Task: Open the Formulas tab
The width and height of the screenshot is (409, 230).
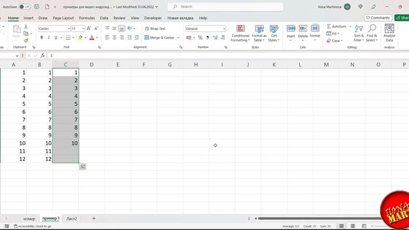Action: pos(87,18)
